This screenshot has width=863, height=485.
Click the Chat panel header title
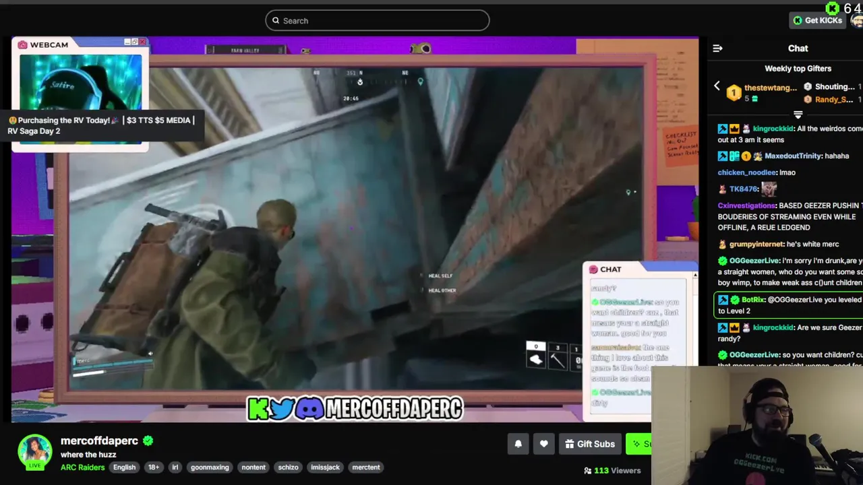798,48
